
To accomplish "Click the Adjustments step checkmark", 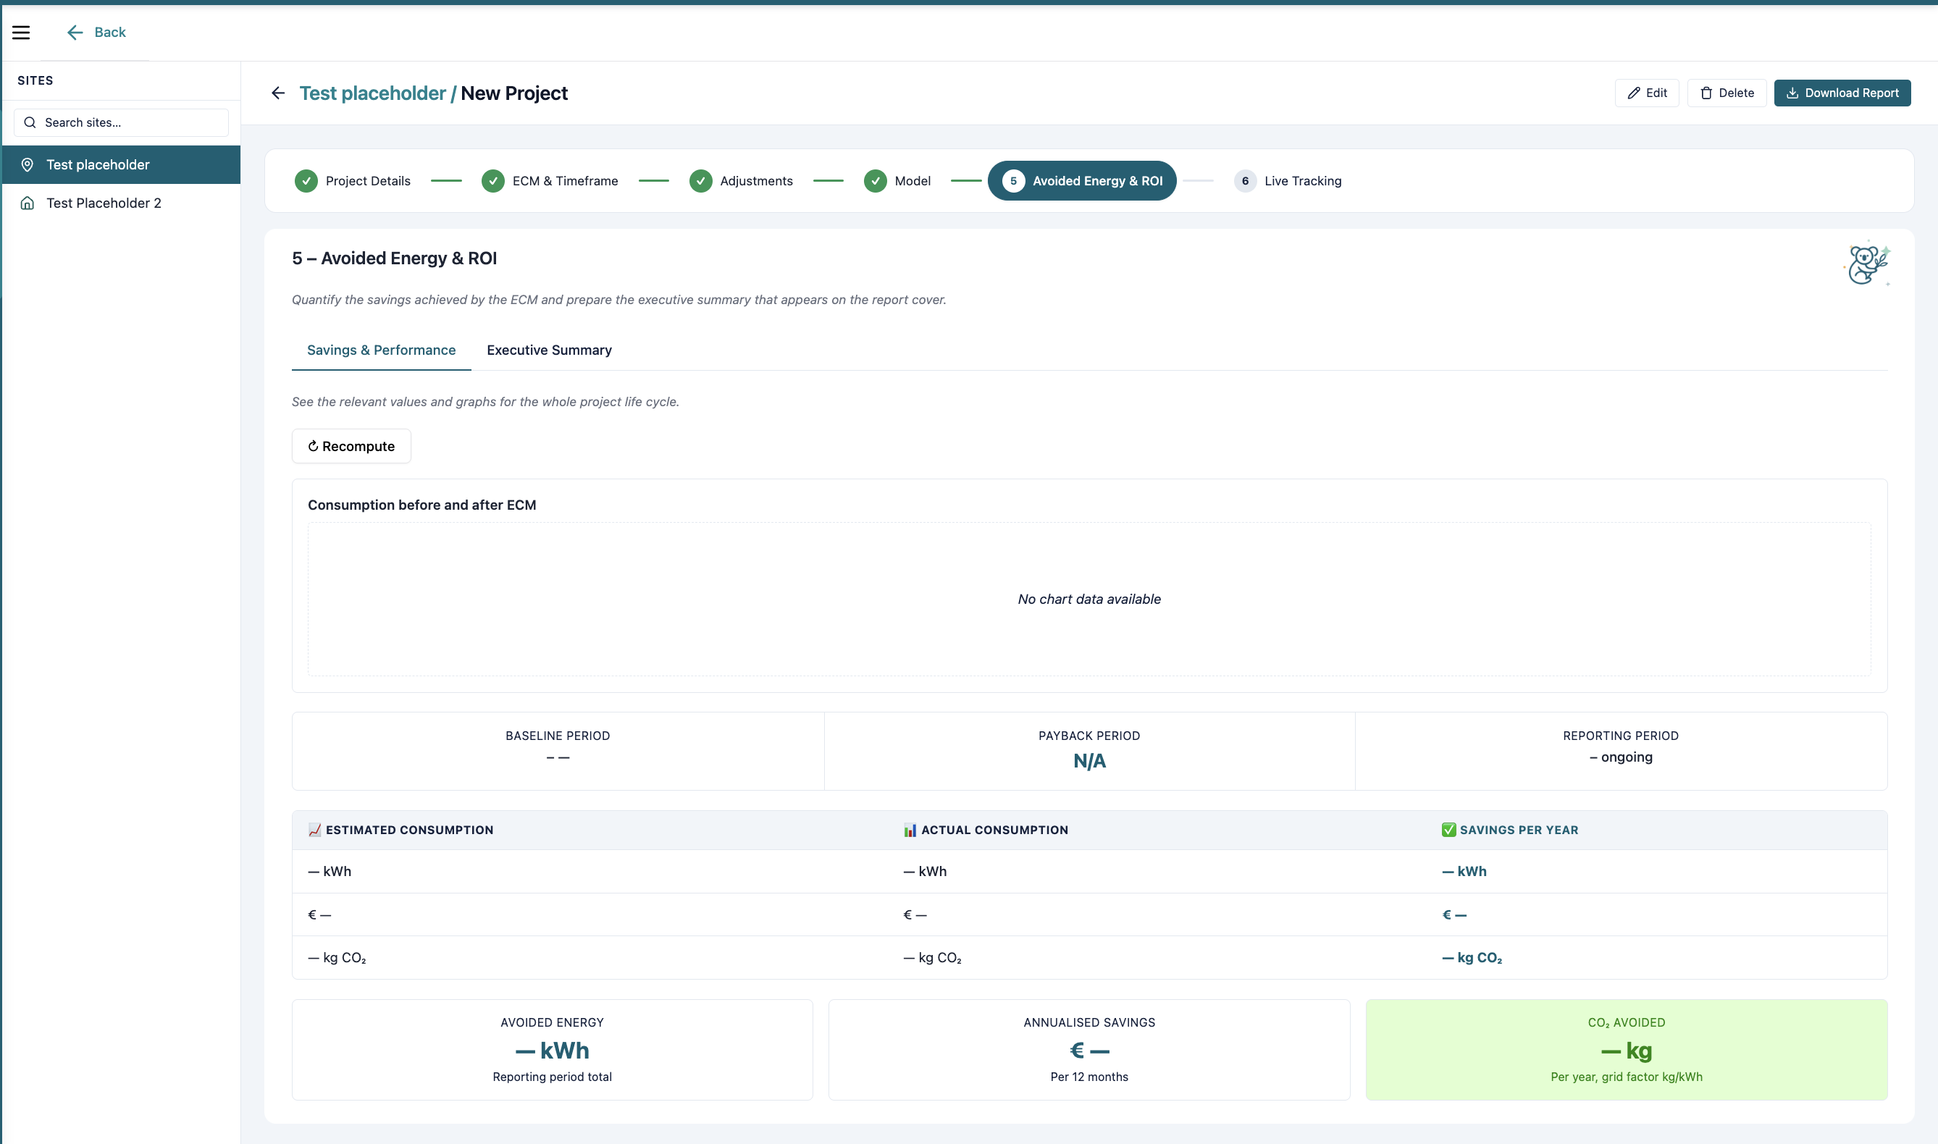I will tap(701, 181).
